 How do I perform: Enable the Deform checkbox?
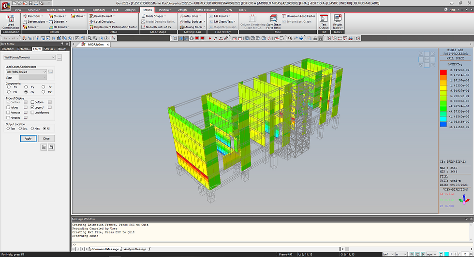coord(32,102)
